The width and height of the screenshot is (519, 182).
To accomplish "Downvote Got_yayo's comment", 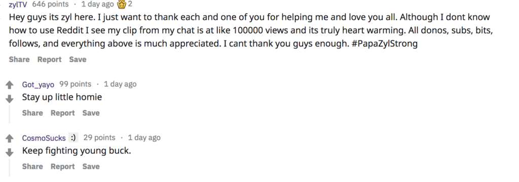I will [9, 99].
